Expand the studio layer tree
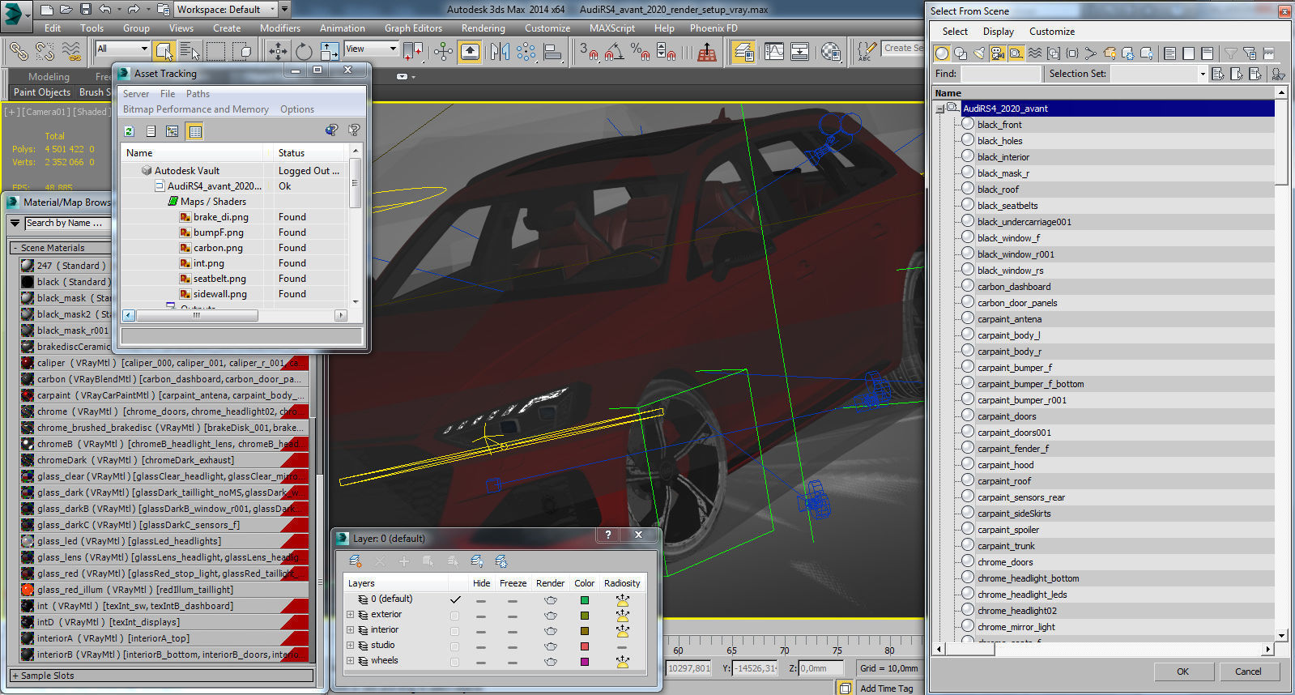Viewport: 1295px width, 695px height. coord(350,645)
